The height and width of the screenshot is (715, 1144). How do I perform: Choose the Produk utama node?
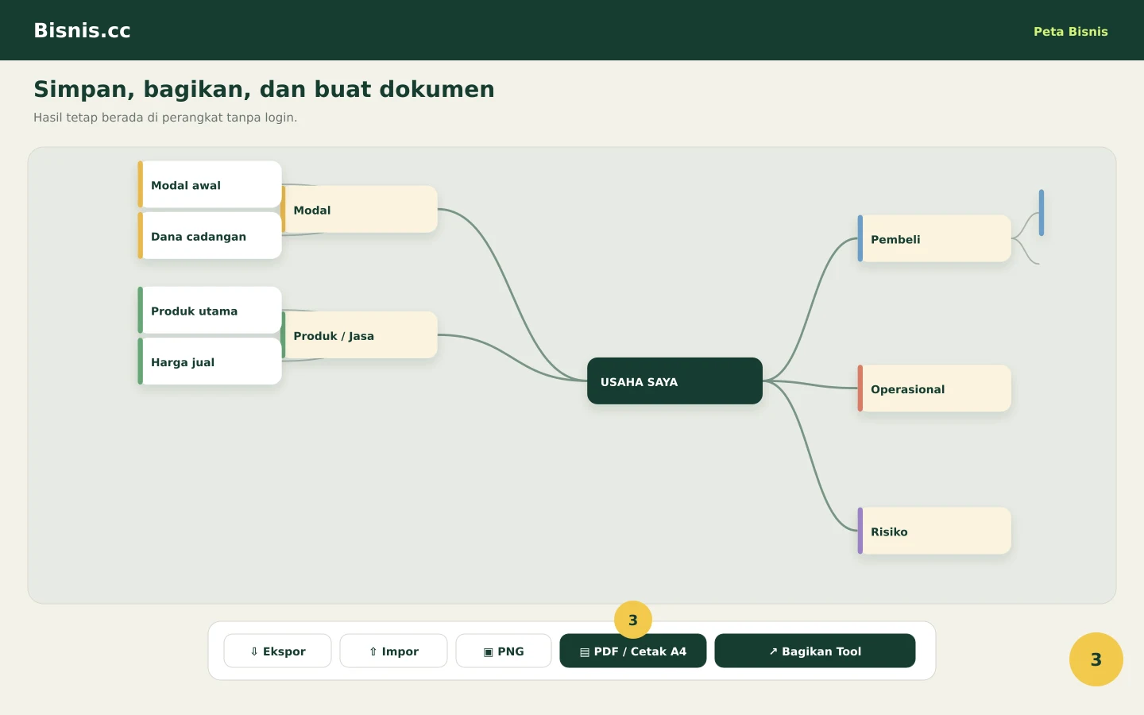tap(210, 310)
